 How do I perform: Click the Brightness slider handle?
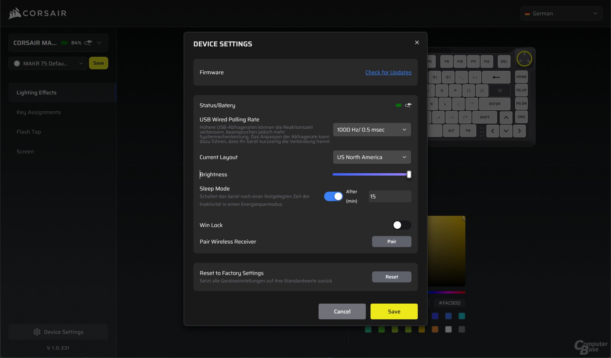[x=409, y=174]
